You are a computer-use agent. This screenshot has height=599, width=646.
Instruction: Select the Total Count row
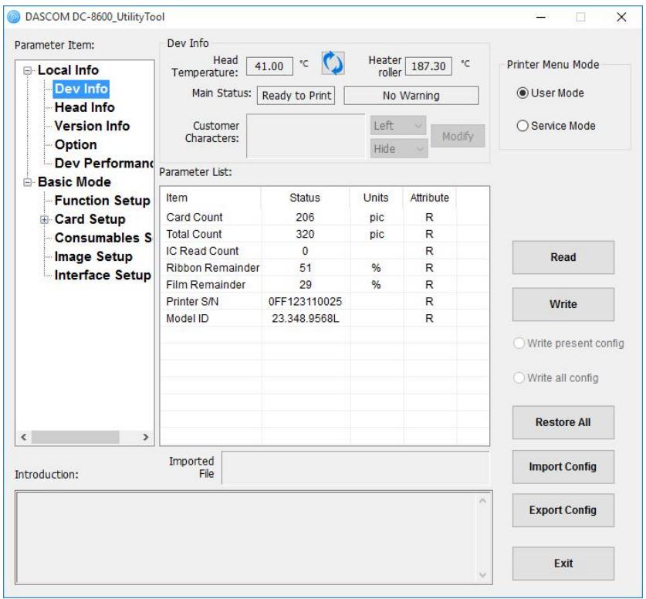tap(325, 234)
